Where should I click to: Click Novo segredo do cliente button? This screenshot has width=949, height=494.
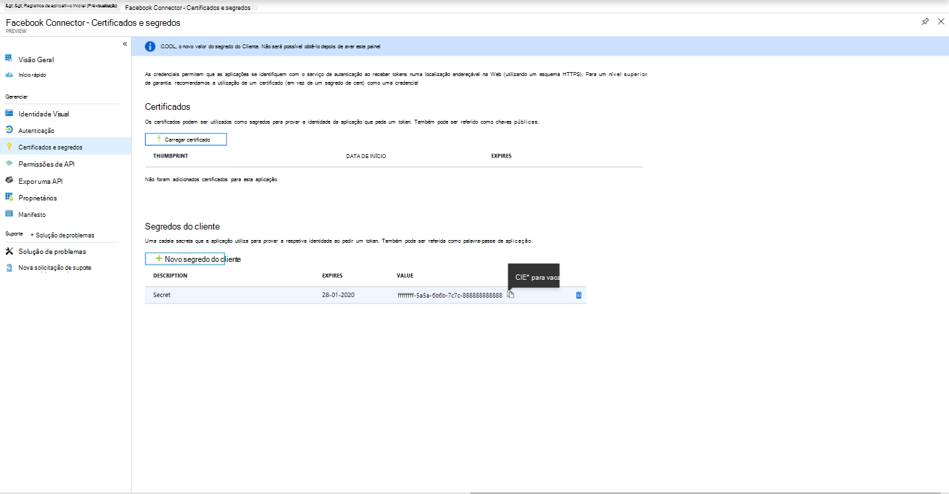[185, 259]
